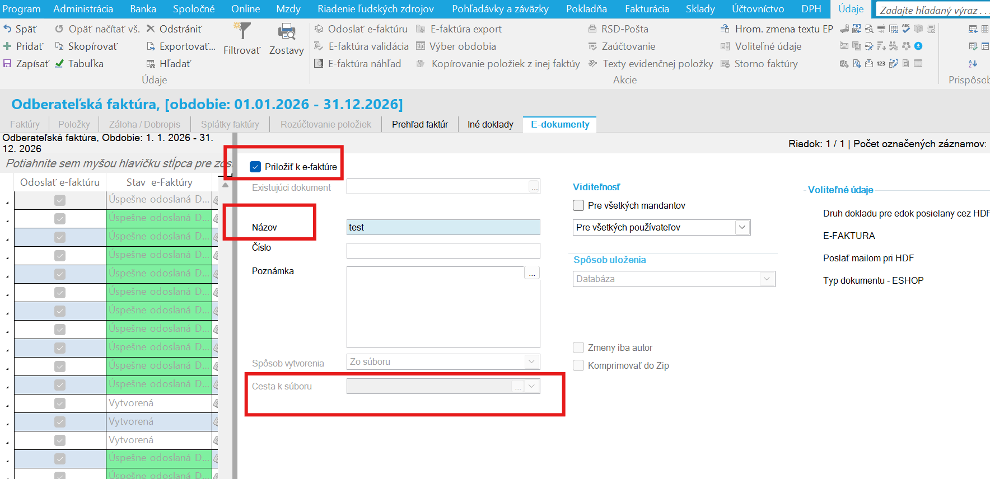Click Exportovať... in the toolbar
Image resolution: width=990 pixels, height=479 pixels.
(x=181, y=46)
